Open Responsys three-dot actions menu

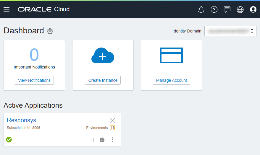(x=113, y=140)
